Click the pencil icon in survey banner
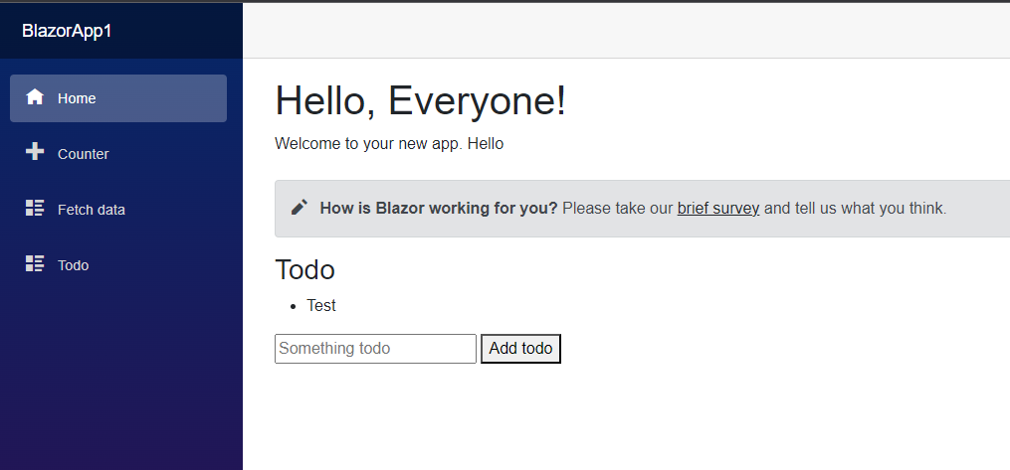The image size is (1010, 470). point(300,207)
